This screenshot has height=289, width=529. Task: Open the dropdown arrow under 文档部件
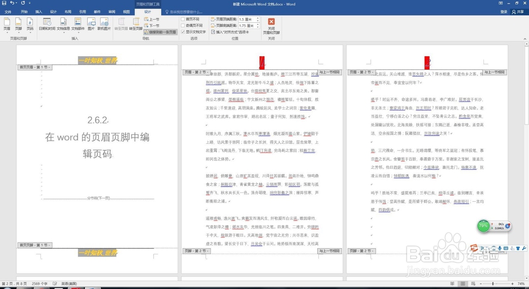pyautogui.click(x=78, y=32)
